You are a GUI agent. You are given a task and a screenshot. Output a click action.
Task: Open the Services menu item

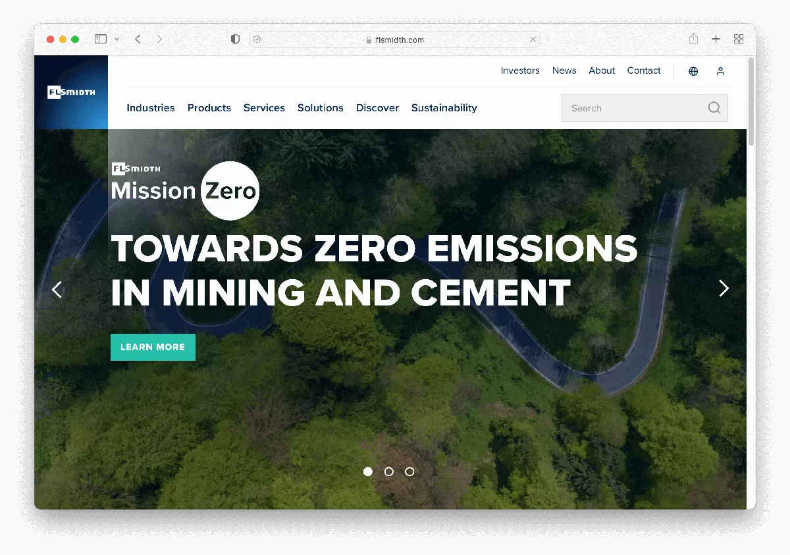[264, 108]
